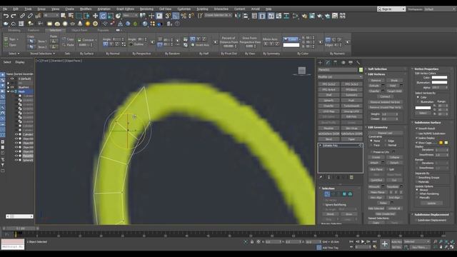
Task: Switch to the Modeling ribbon tab
Action: click(14, 30)
